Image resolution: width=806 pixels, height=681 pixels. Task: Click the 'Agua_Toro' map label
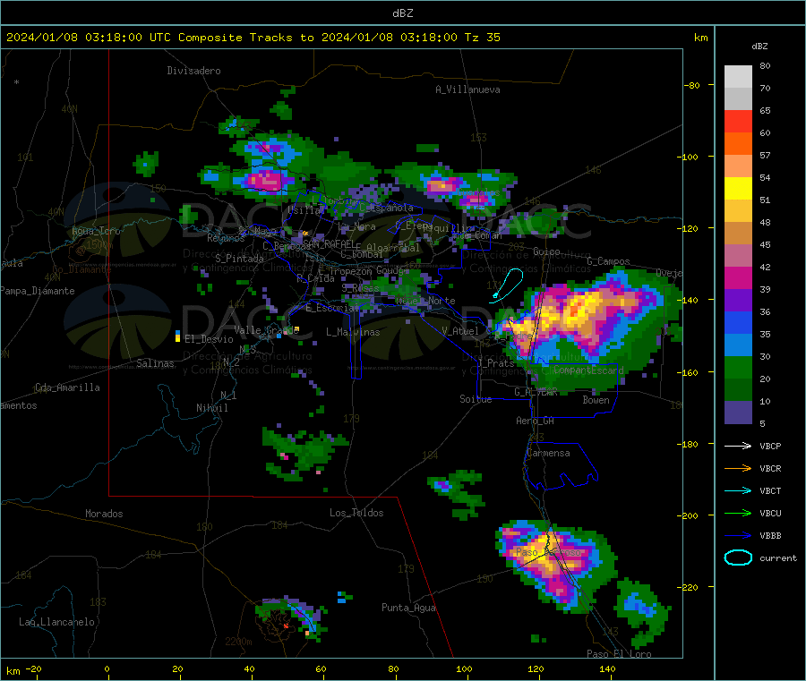96,231
